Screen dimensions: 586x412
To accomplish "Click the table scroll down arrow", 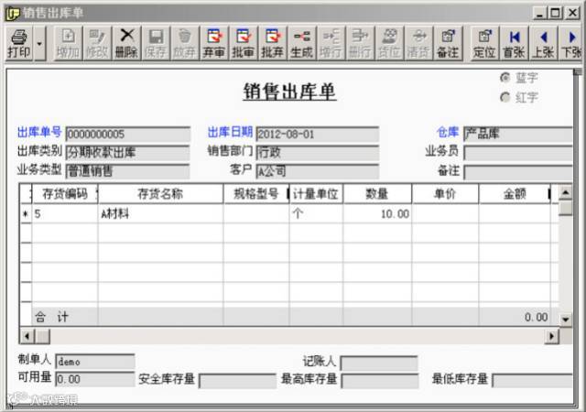I will [x=566, y=319].
